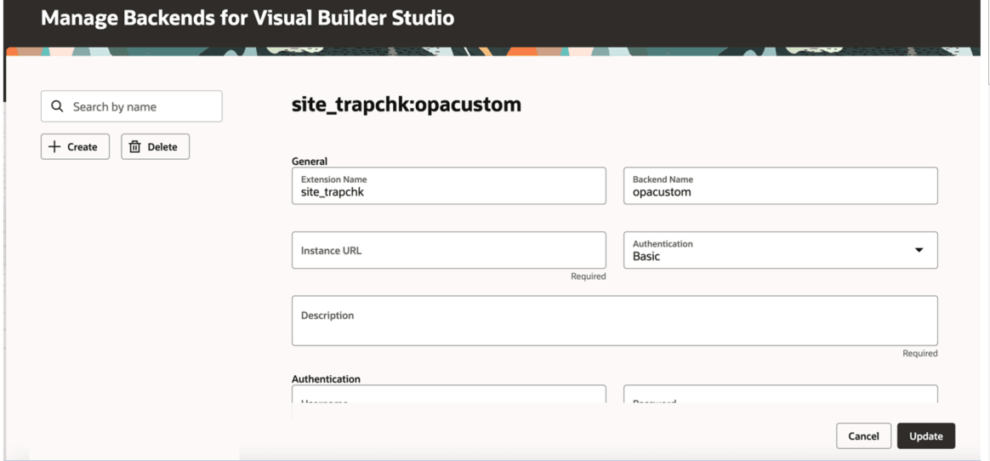
Task: Click the Instance URL field
Action: (449, 250)
